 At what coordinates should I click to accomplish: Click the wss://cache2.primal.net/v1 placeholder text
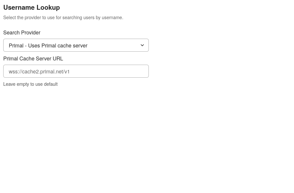(39, 71)
